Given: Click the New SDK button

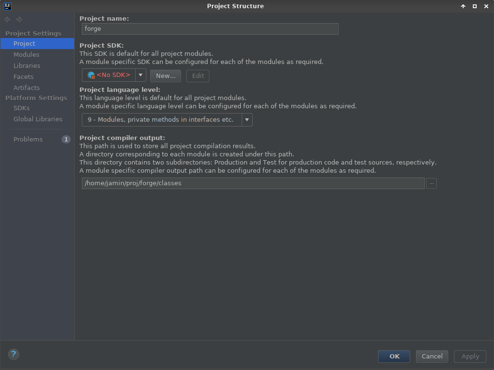Looking at the screenshot, I should (x=165, y=76).
